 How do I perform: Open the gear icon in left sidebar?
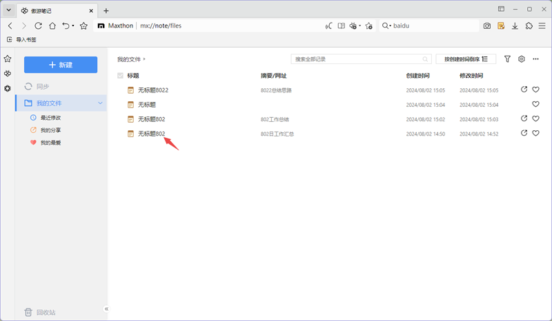tap(8, 88)
